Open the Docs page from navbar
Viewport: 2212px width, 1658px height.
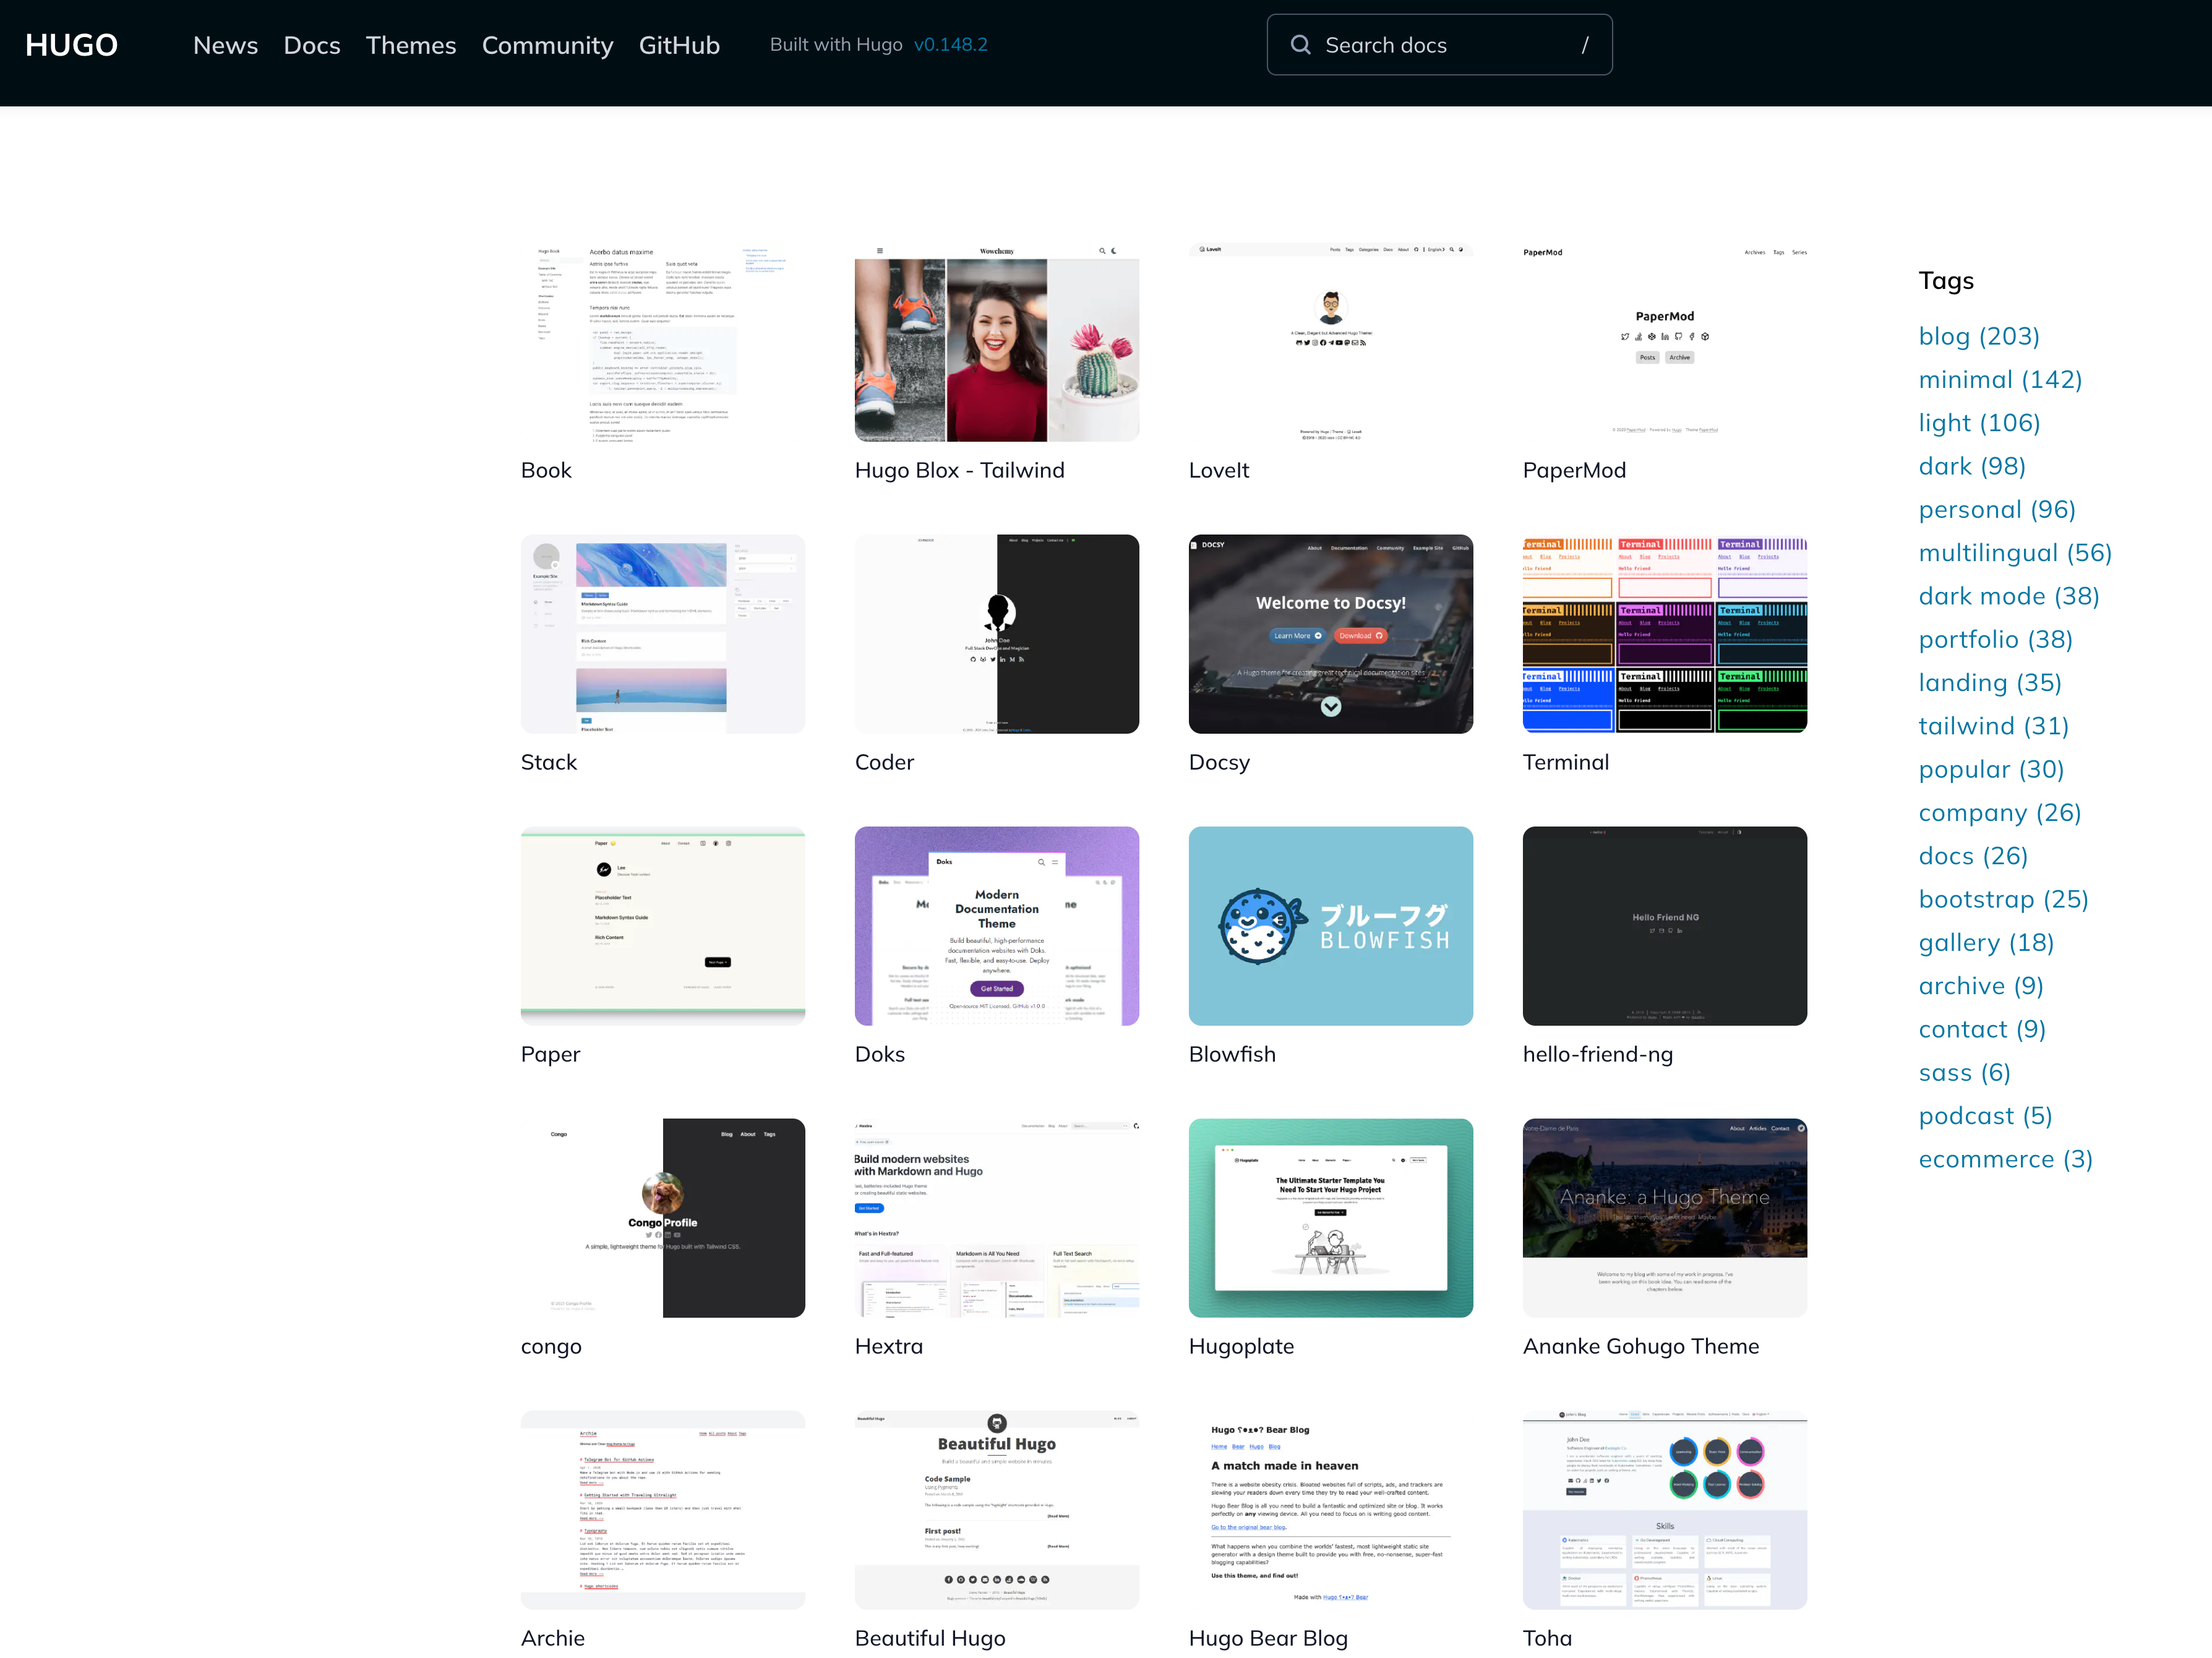tap(311, 45)
